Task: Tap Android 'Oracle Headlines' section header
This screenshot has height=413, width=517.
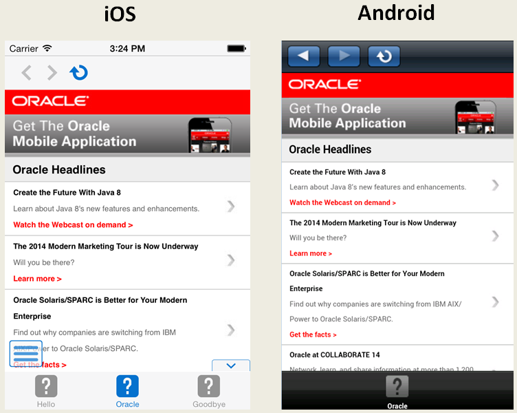Action: coord(397,149)
